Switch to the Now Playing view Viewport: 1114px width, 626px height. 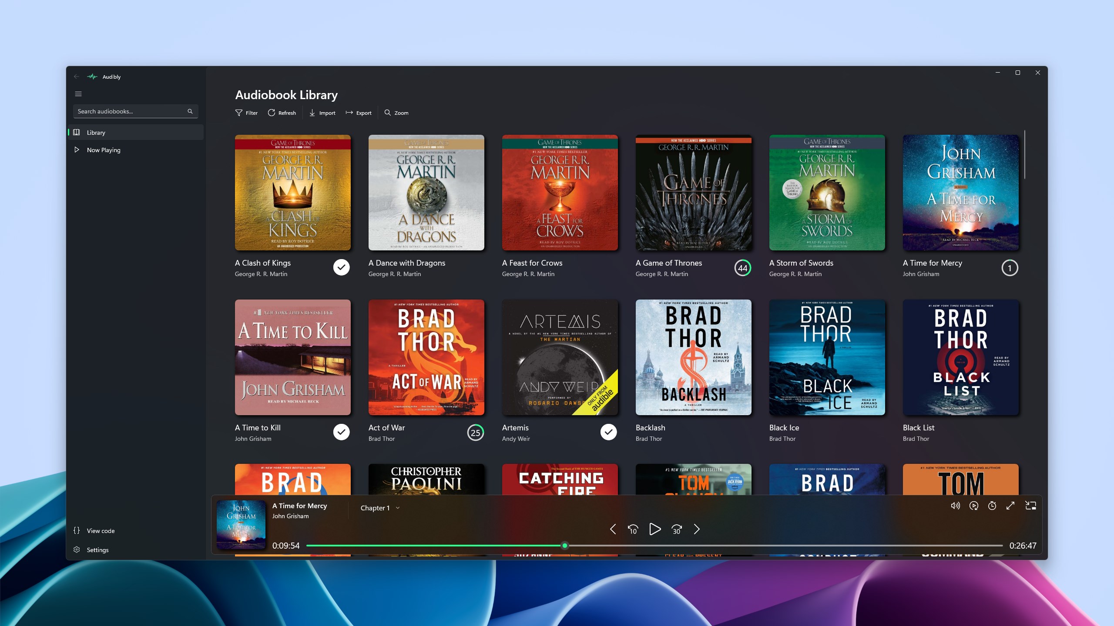click(104, 150)
